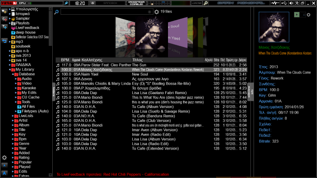Expand the Genre folder node
Screen dimensions: 317x178
tap(13, 144)
